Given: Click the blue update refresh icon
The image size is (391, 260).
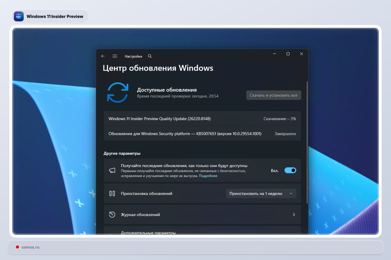Looking at the screenshot, I should (118, 93).
